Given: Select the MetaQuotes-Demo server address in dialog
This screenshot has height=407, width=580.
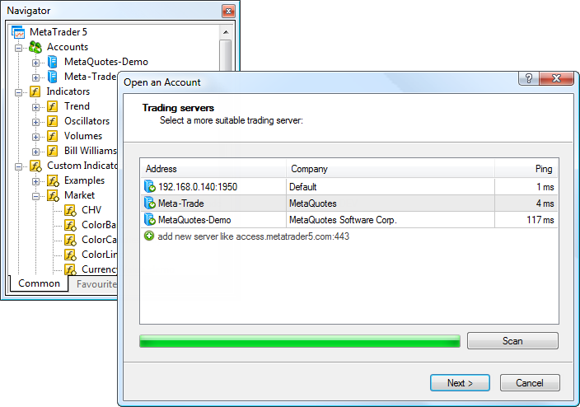Looking at the screenshot, I should [x=194, y=220].
